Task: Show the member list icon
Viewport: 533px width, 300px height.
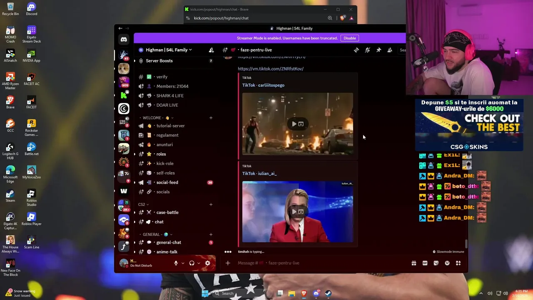Action: click(x=390, y=50)
